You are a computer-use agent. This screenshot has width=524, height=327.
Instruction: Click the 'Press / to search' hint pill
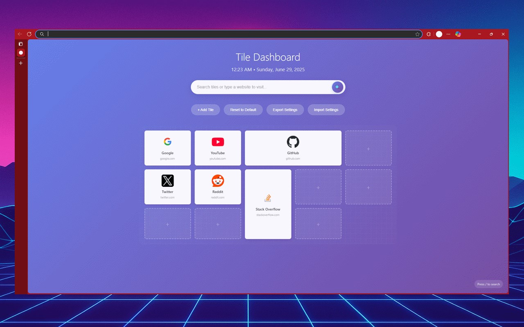click(x=488, y=284)
